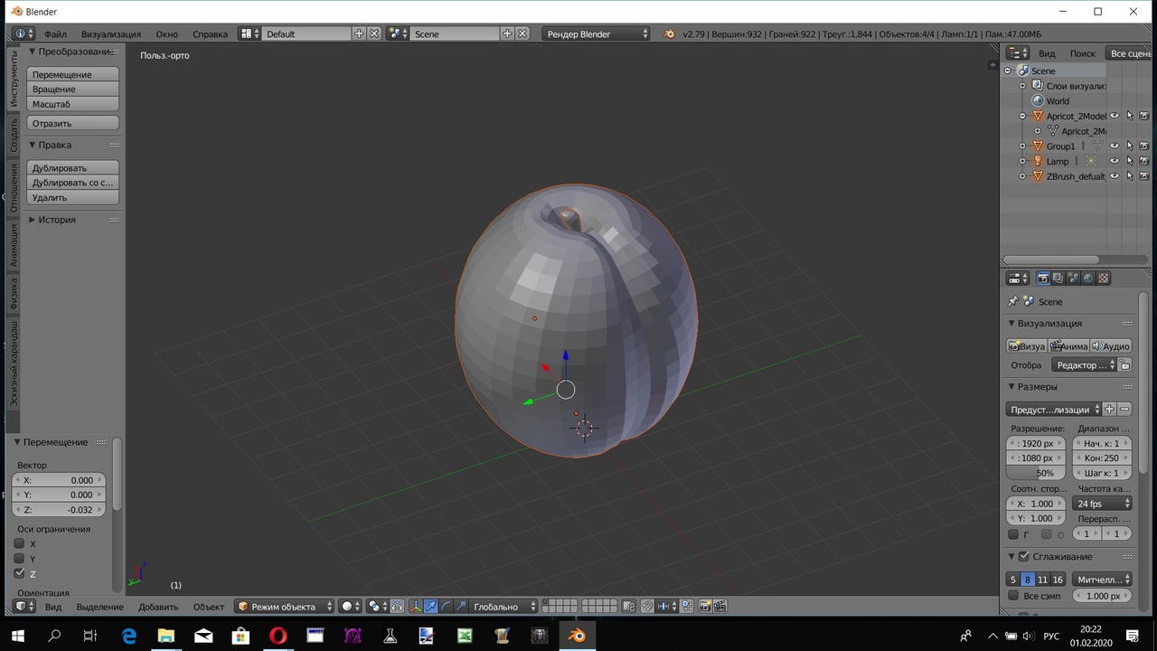This screenshot has height=651, width=1157.
Task: Click the OpenGL render image icon in viewport header
Action: click(x=705, y=607)
